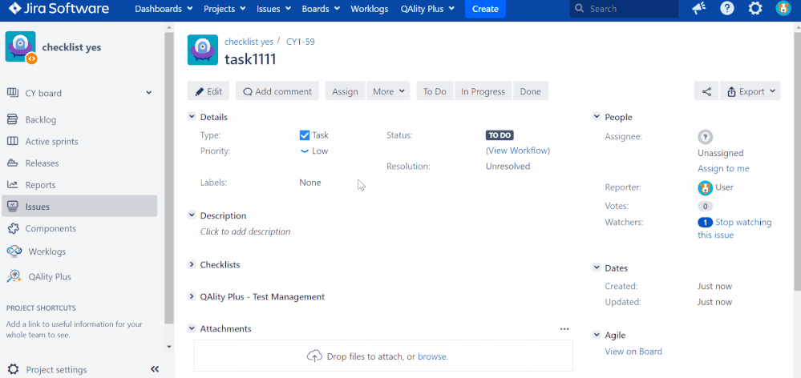The width and height of the screenshot is (801, 378).
Task: Click the votes count badge
Action: pyautogui.click(x=705, y=207)
